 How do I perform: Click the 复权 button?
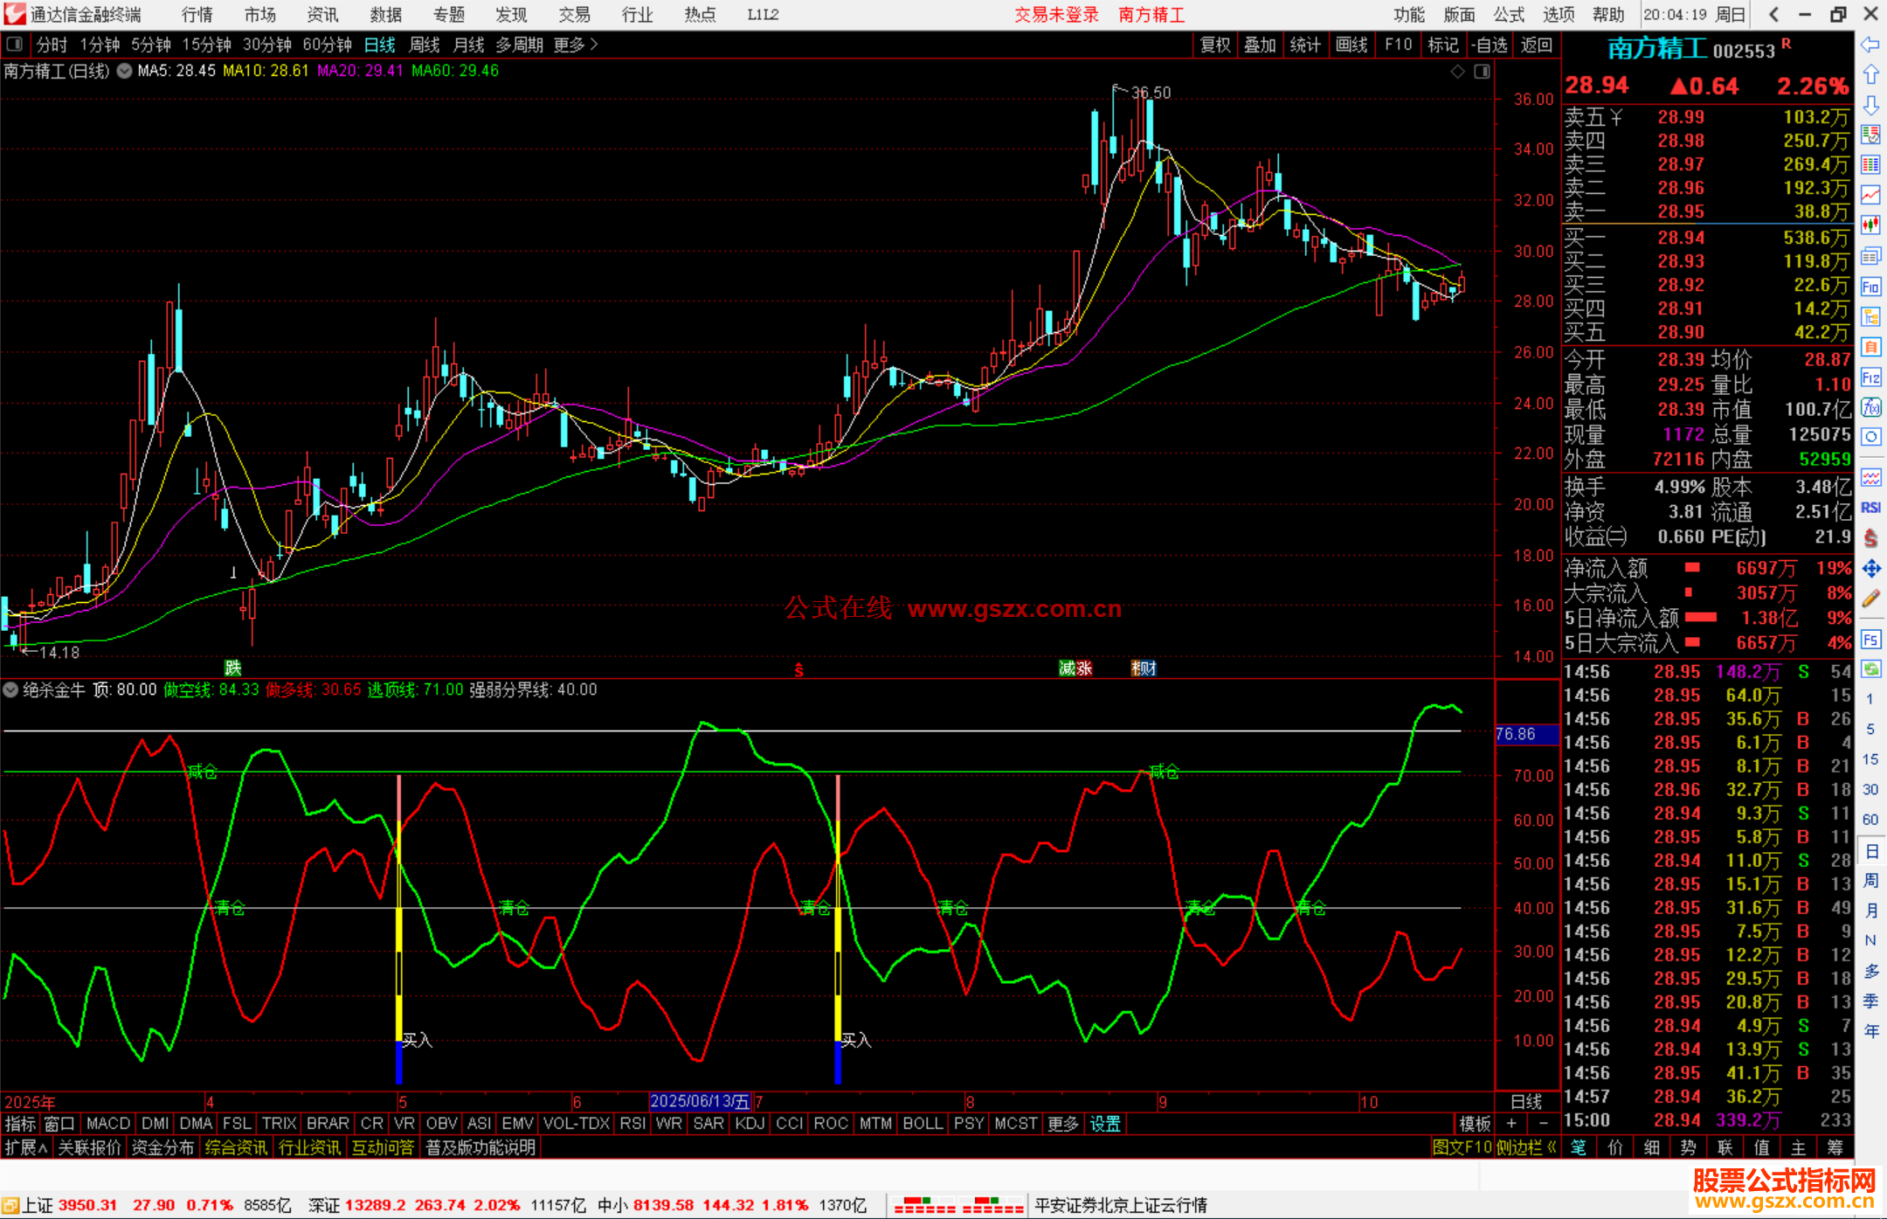(x=1214, y=45)
